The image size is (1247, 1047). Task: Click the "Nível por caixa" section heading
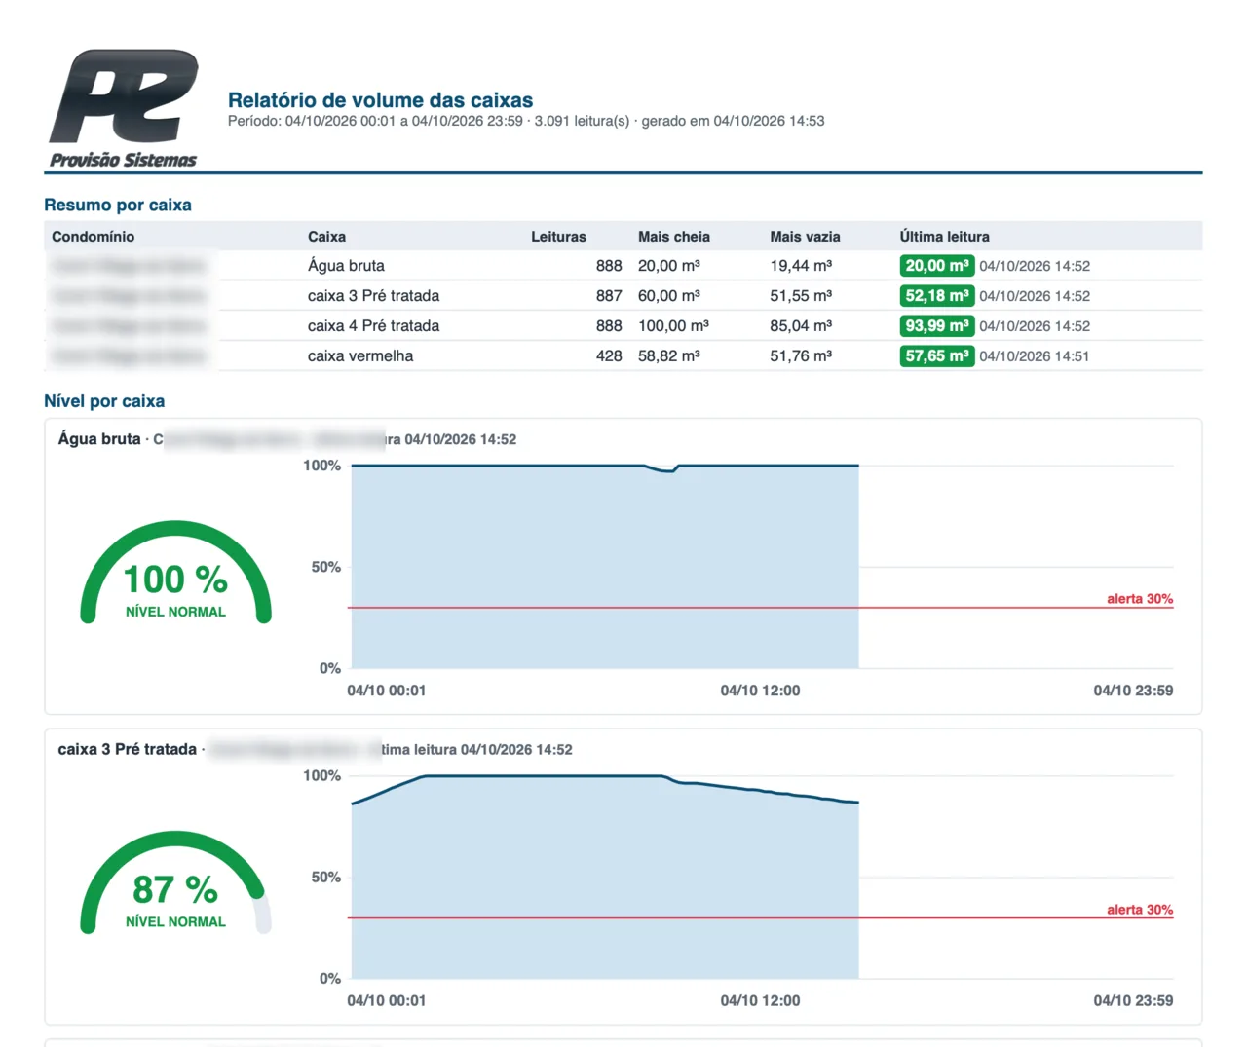pyautogui.click(x=104, y=401)
